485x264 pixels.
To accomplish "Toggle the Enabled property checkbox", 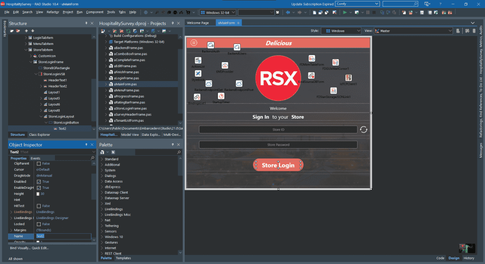I will pyautogui.click(x=39, y=182).
